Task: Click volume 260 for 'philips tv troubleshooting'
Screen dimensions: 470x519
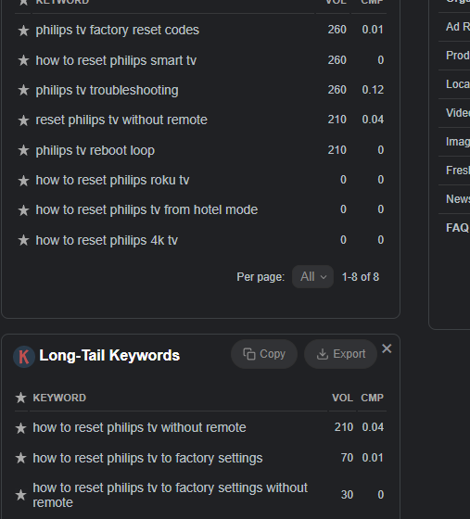Action: pos(337,90)
